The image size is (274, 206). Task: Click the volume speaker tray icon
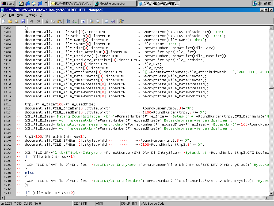260,3
